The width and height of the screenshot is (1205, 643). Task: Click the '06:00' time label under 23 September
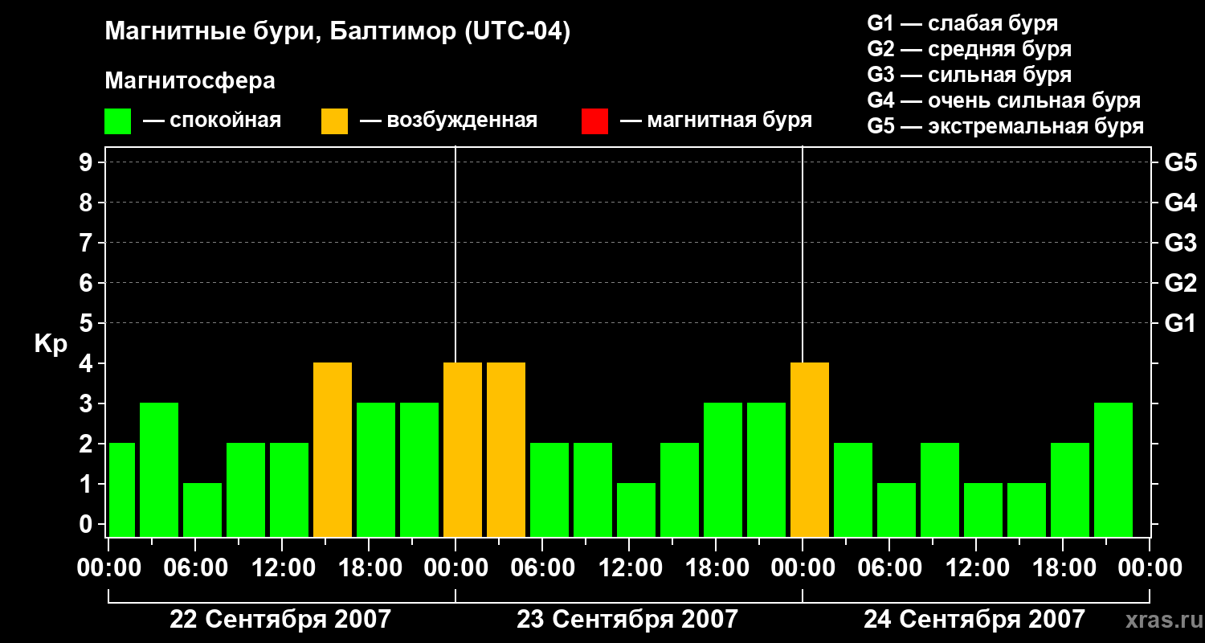542,568
